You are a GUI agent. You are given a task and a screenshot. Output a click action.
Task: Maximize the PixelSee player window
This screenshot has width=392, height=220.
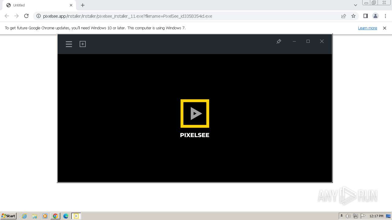(308, 41)
